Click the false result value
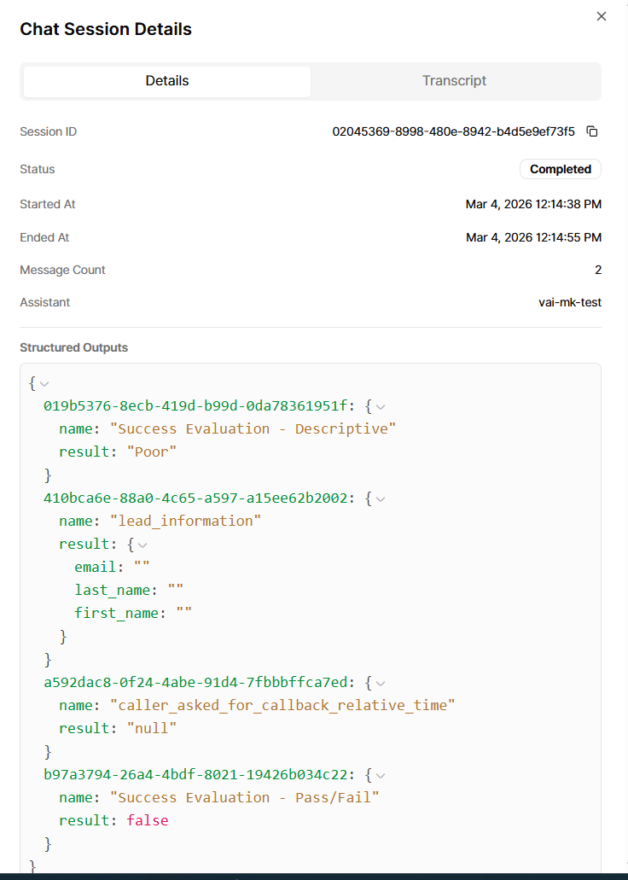 point(147,820)
